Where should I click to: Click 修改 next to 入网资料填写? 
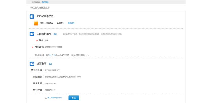click(55, 34)
